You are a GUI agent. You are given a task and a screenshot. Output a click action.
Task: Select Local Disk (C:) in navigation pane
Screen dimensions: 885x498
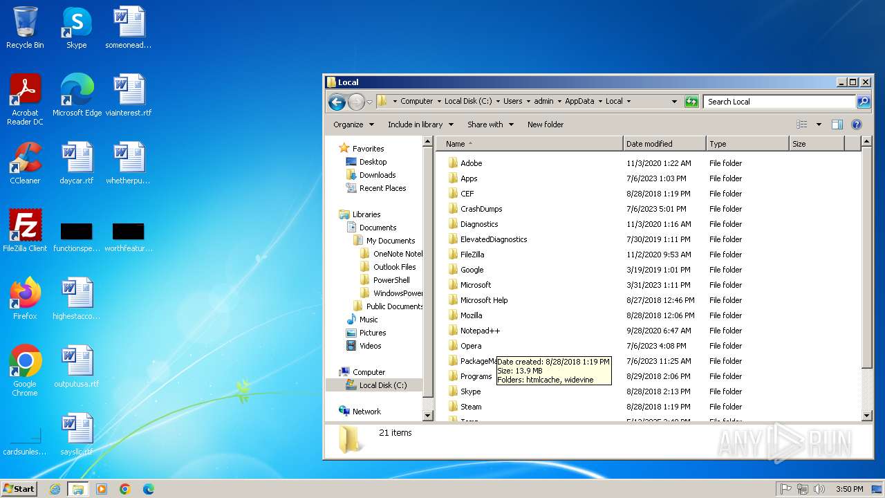coord(376,385)
